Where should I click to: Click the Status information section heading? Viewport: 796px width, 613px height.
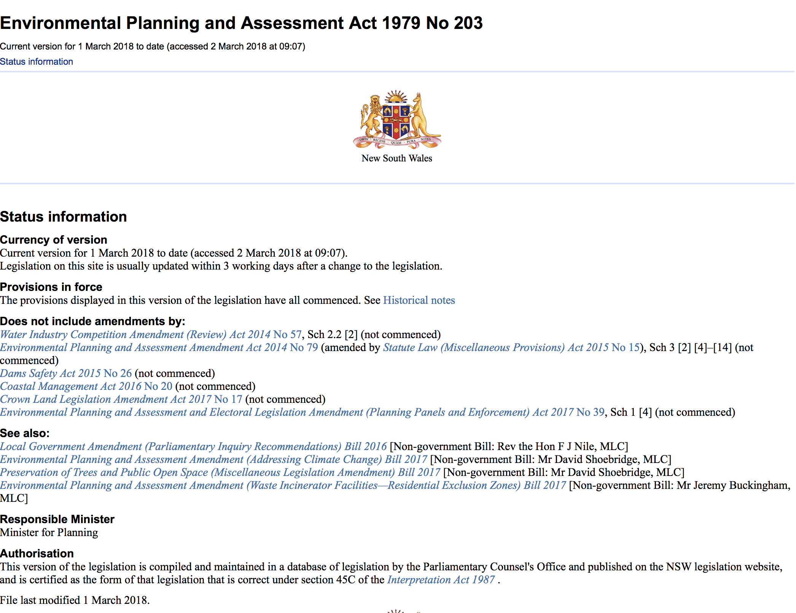63,217
